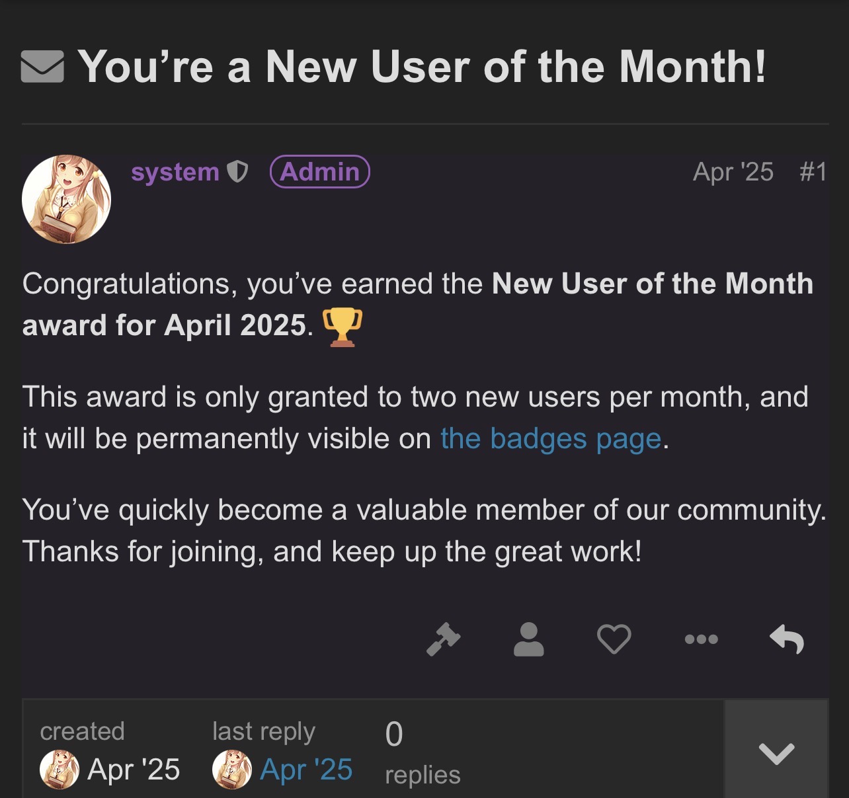849x798 pixels.
Task: Click the moderator shield icon beside system
Action: [237, 172]
